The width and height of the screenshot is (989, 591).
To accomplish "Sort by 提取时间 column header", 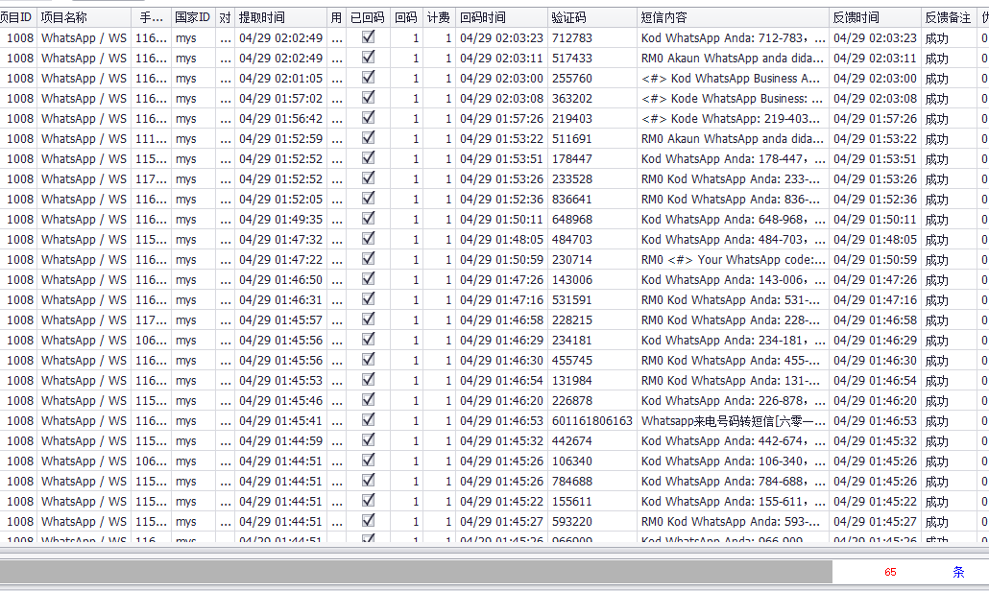I will pyautogui.click(x=280, y=17).
